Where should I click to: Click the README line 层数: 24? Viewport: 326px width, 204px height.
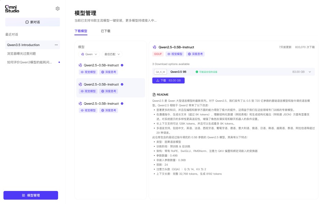[x=162, y=165]
